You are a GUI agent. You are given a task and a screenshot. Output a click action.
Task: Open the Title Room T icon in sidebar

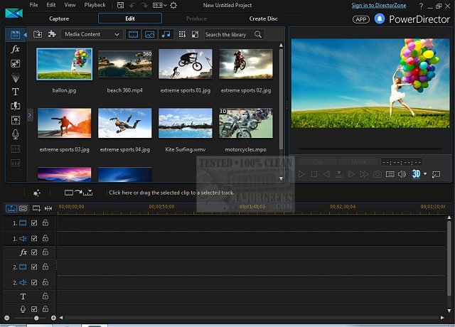15,92
